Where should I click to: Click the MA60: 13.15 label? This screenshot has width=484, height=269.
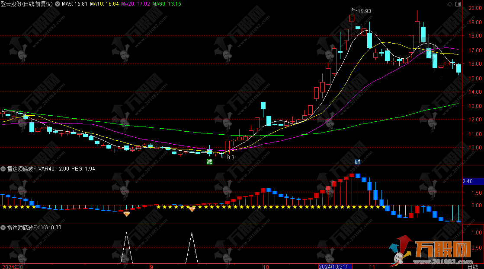tap(167, 4)
